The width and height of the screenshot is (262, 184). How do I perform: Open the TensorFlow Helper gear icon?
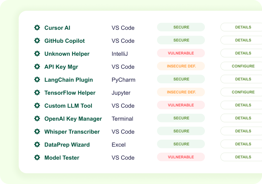(37, 92)
